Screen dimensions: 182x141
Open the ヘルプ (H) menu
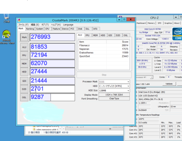[x=56, y=25]
